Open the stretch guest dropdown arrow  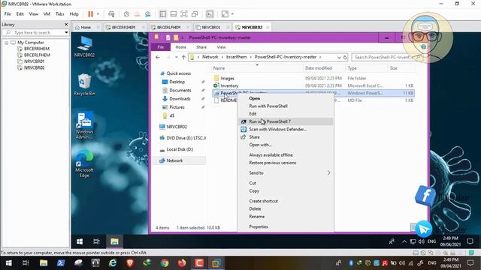232,14
